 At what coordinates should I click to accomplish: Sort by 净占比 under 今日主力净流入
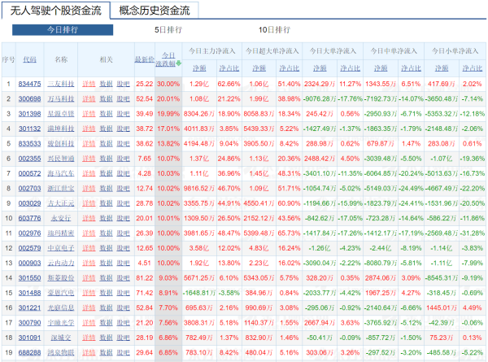[x=229, y=68]
